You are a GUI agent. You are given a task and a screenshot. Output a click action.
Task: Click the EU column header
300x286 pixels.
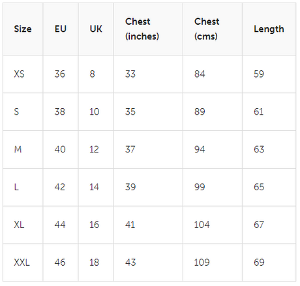pyautogui.click(x=61, y=29)
